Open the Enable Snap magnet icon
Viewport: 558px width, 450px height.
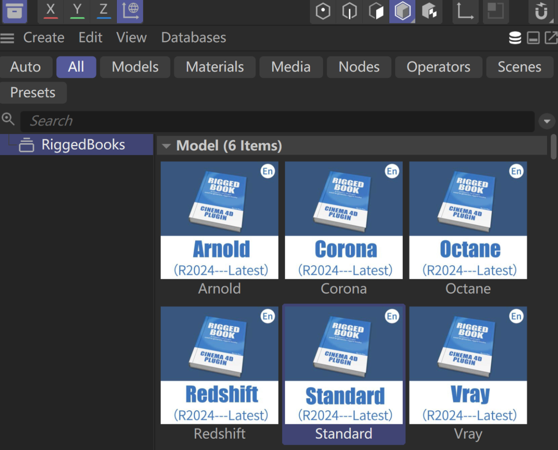(x=542, y=12)
